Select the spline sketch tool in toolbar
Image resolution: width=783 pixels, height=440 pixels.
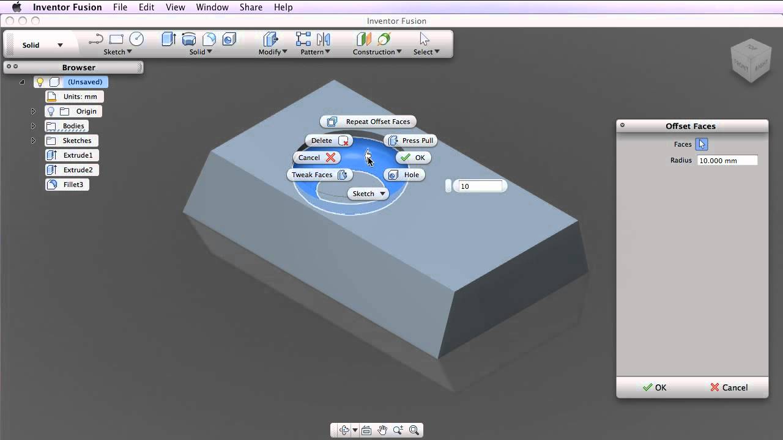(x=95, y=40)
